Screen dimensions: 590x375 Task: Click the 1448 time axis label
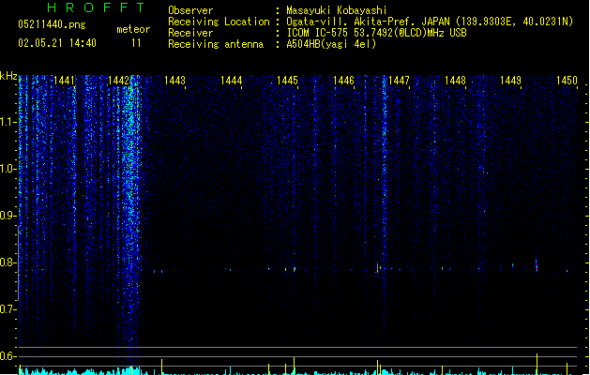click(455, 81)
